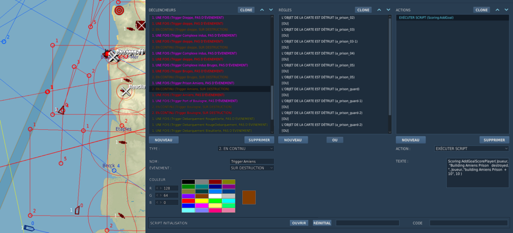Viewport: 513px width, 233px height.
Task: Click OUVRIR for script initialisation
Action: (299, 223)
